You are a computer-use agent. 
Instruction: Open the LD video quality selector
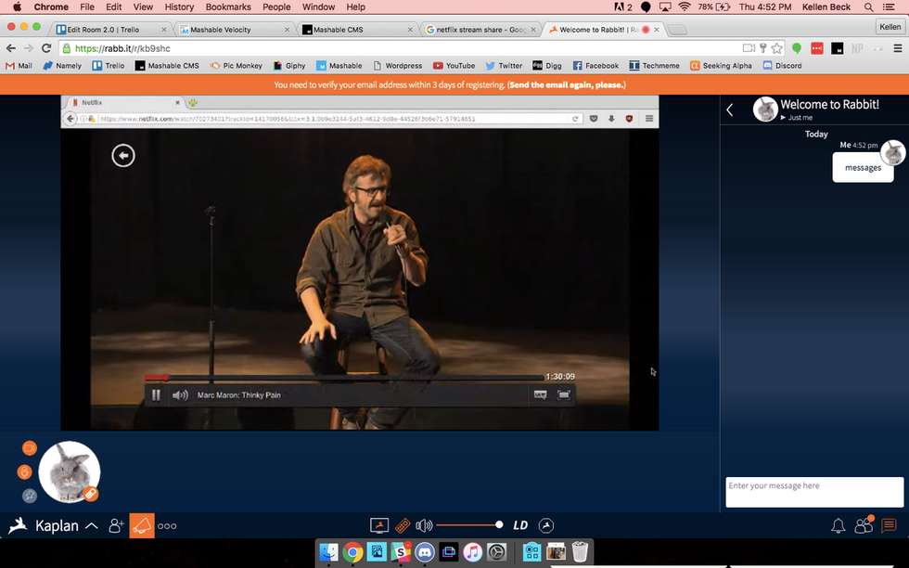click(x=520, y=525)
